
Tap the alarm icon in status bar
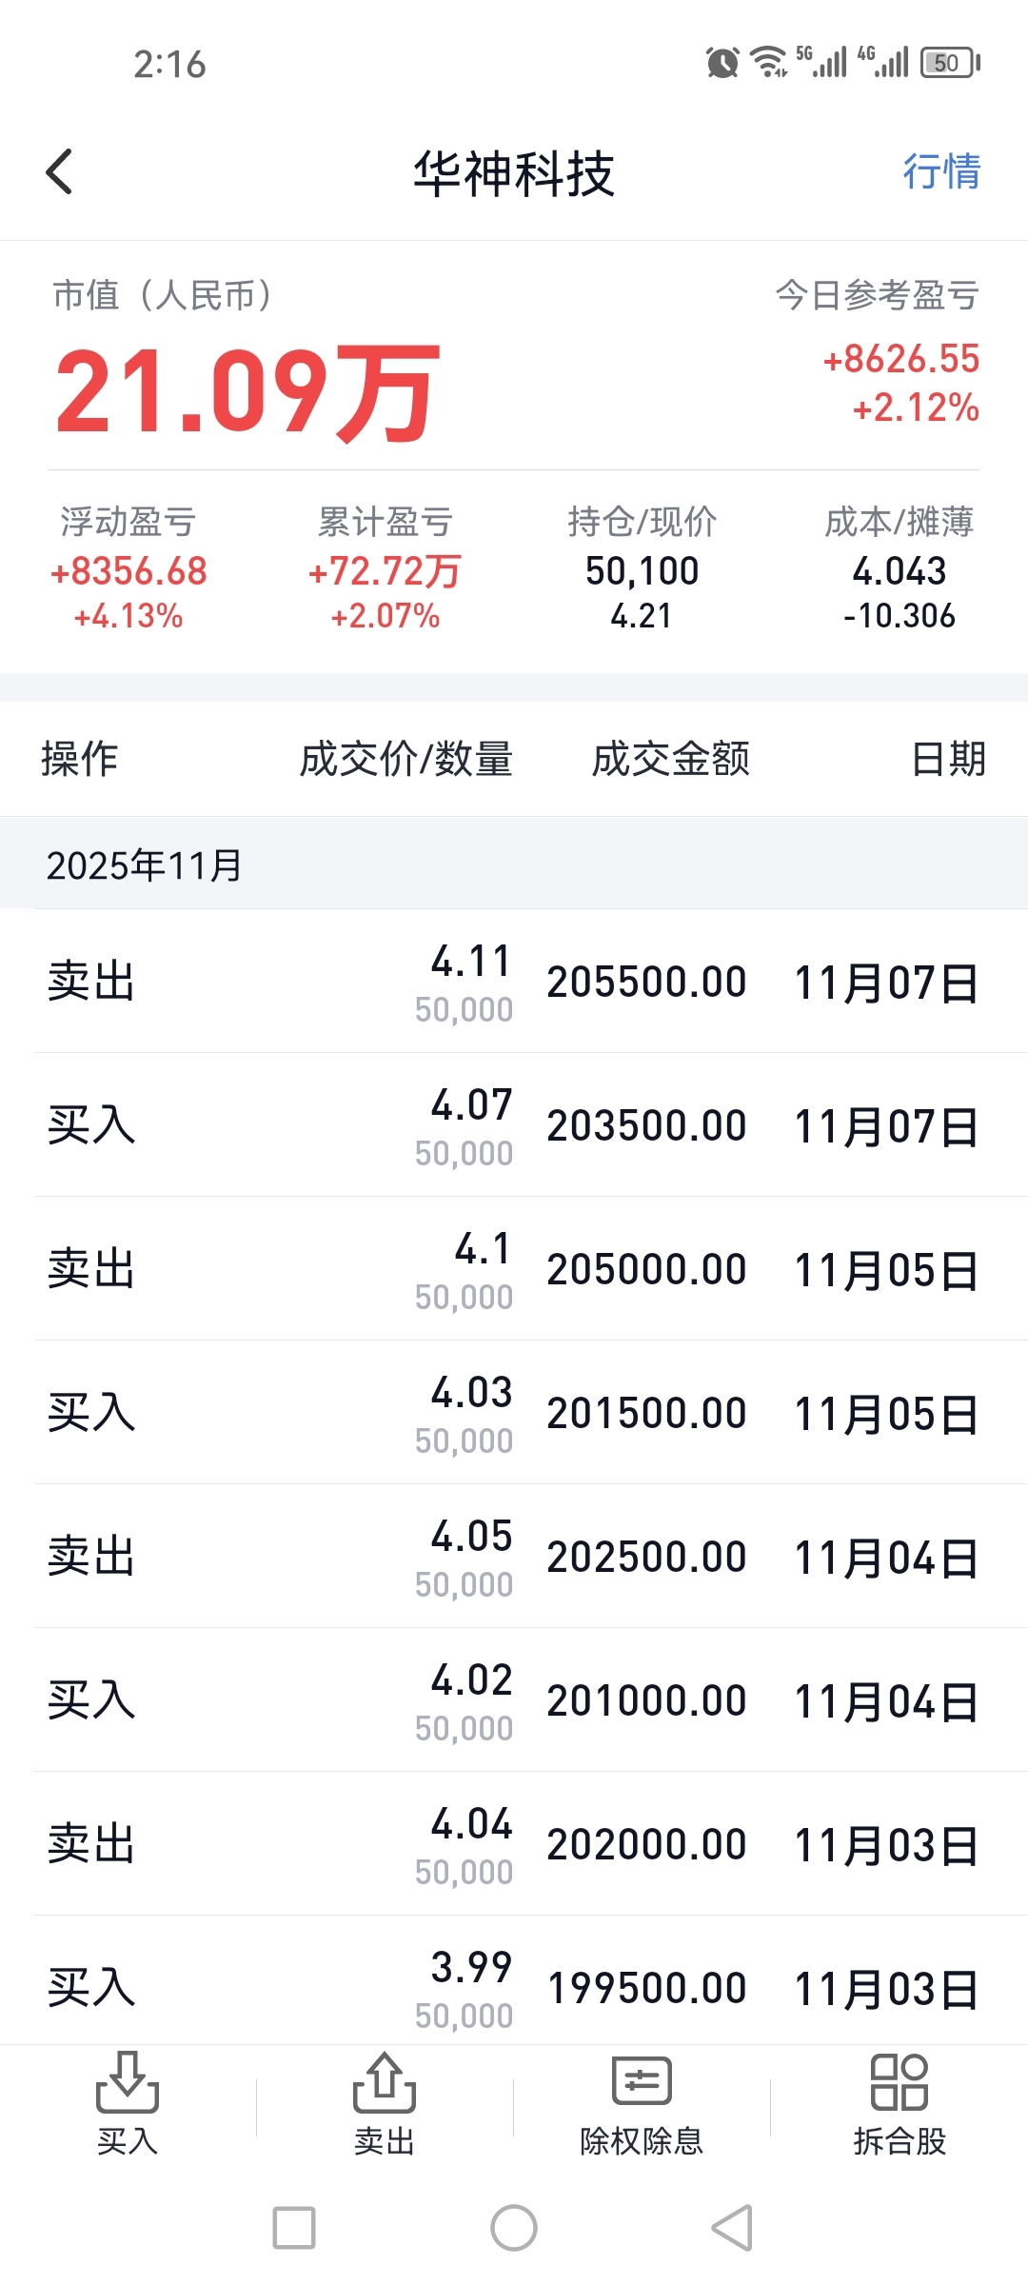coord(722,63)
